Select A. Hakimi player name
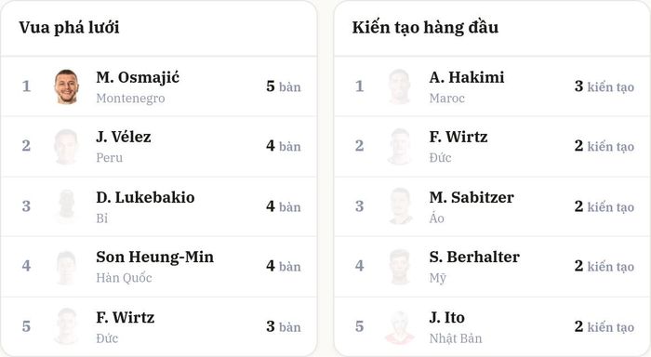Screen dimensions: 651x357 point(467,77)
